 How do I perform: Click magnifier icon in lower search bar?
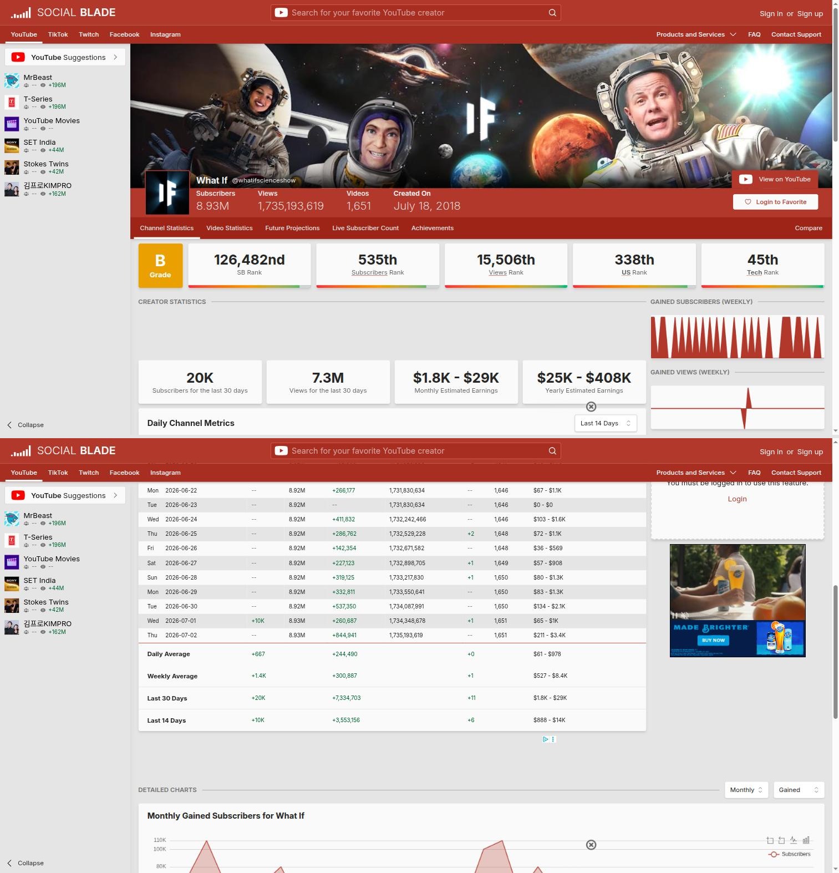(x=552, y=451)
